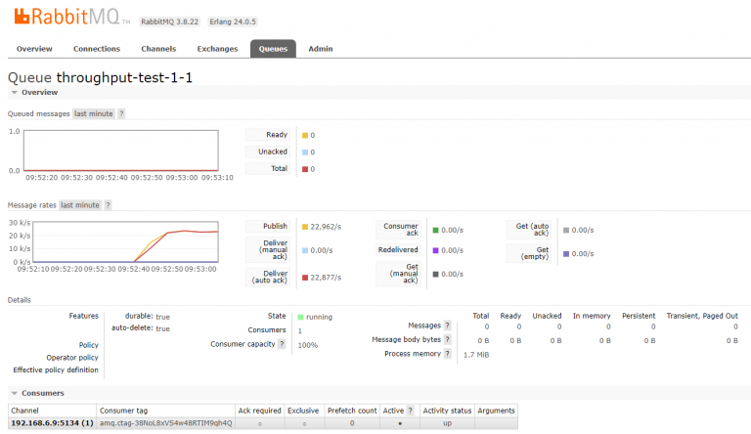Show help for Message body bytes
Screen dimensions: 751x434
(447, 339)
